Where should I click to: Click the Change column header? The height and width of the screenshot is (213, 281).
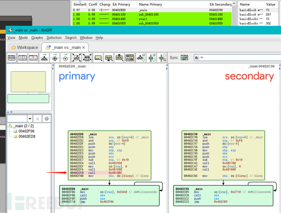(105, 4)
